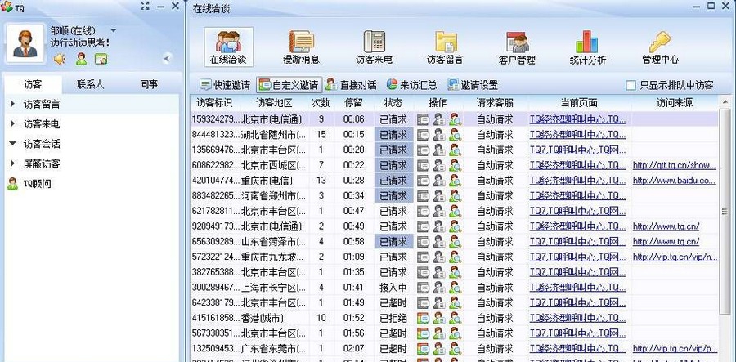
Task: Open 访客留言 visitor messages folder icon
Action: point(445,47)
